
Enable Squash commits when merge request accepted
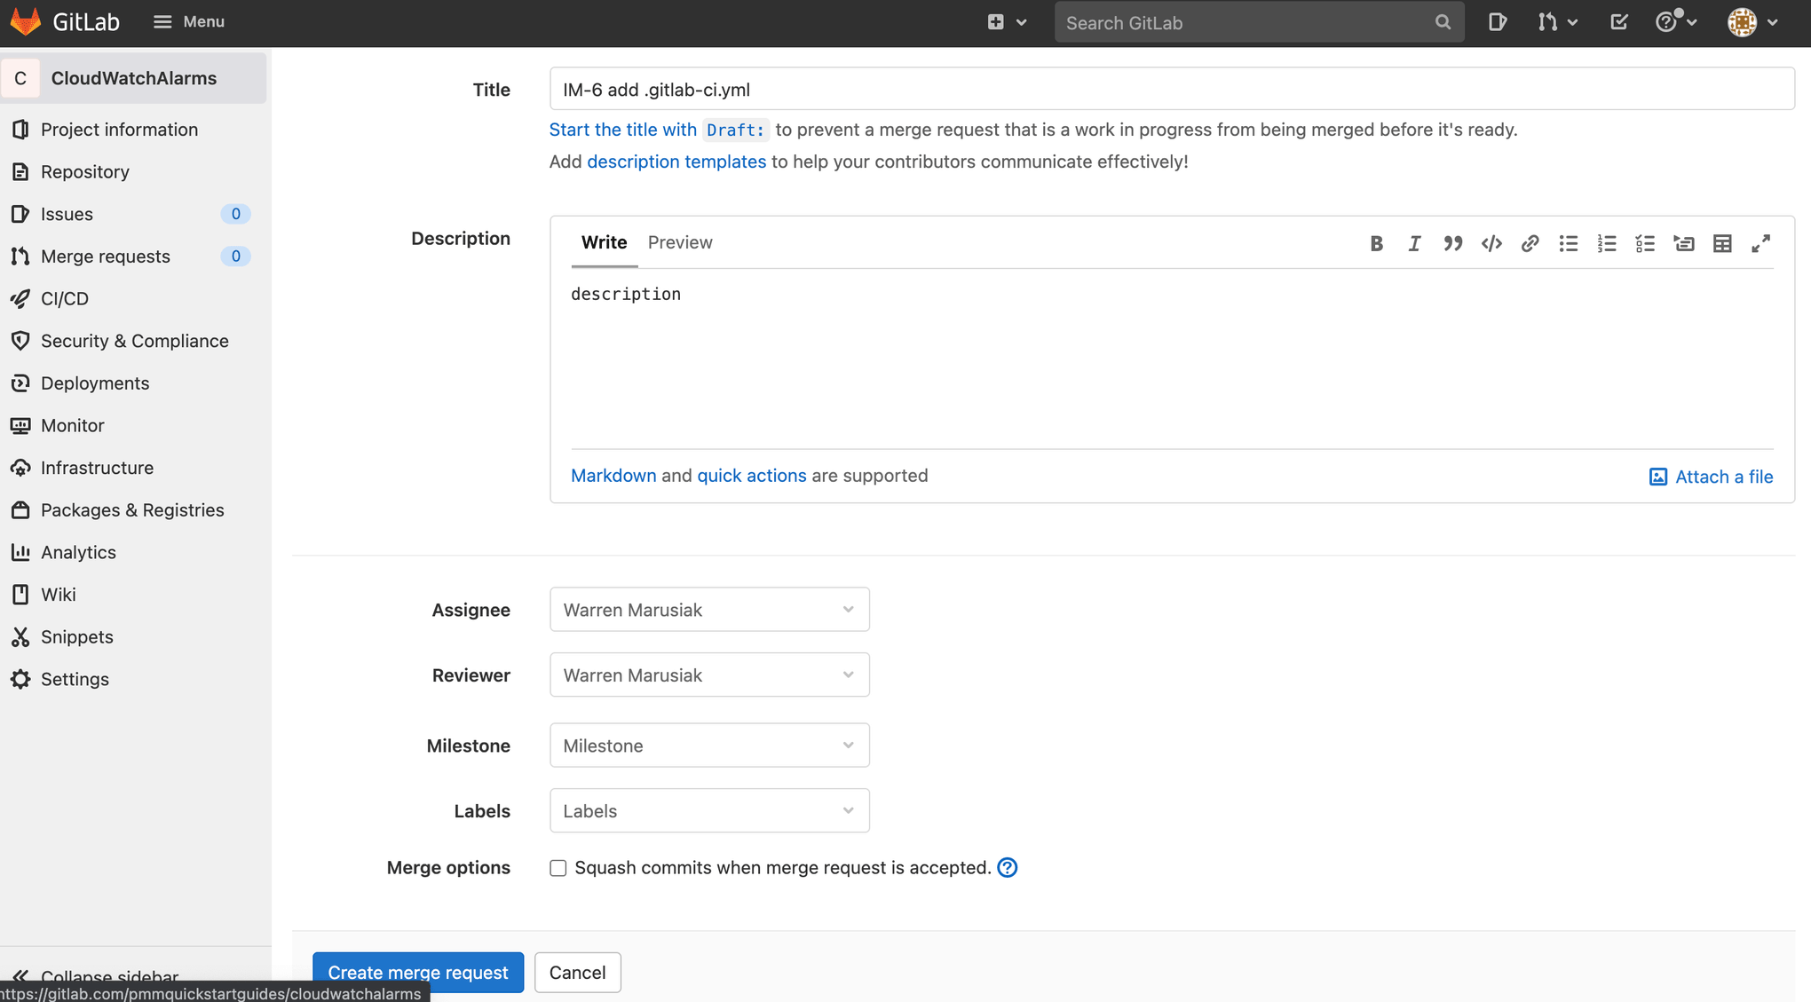point(559,867)
